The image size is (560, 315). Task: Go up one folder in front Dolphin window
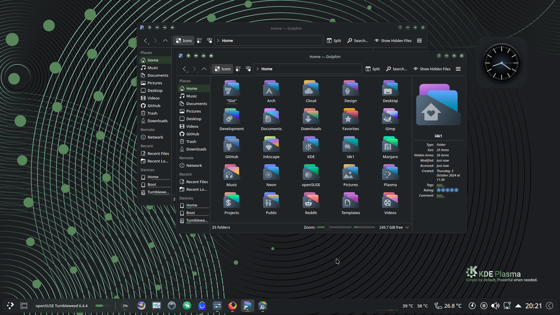pos(204,69)
